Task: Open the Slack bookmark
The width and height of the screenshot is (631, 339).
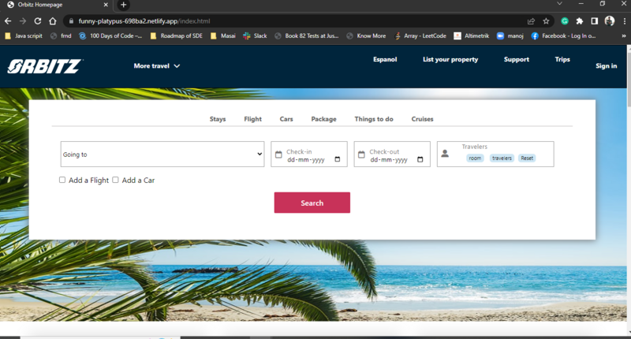Action: tap(255, 35)
